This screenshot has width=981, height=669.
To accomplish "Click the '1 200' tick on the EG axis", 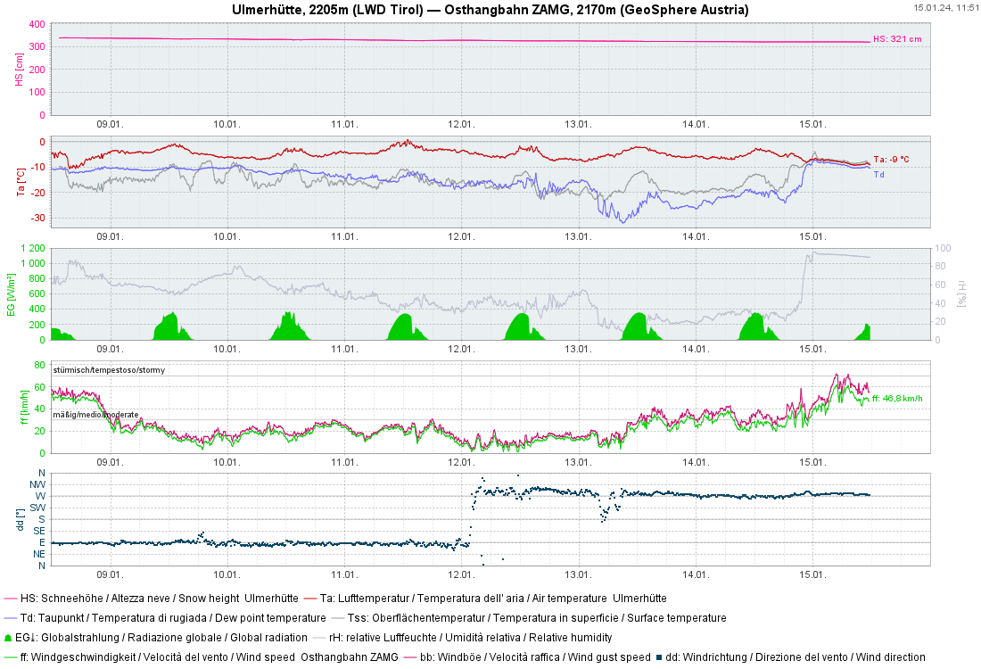I will (x=33, y=249).
